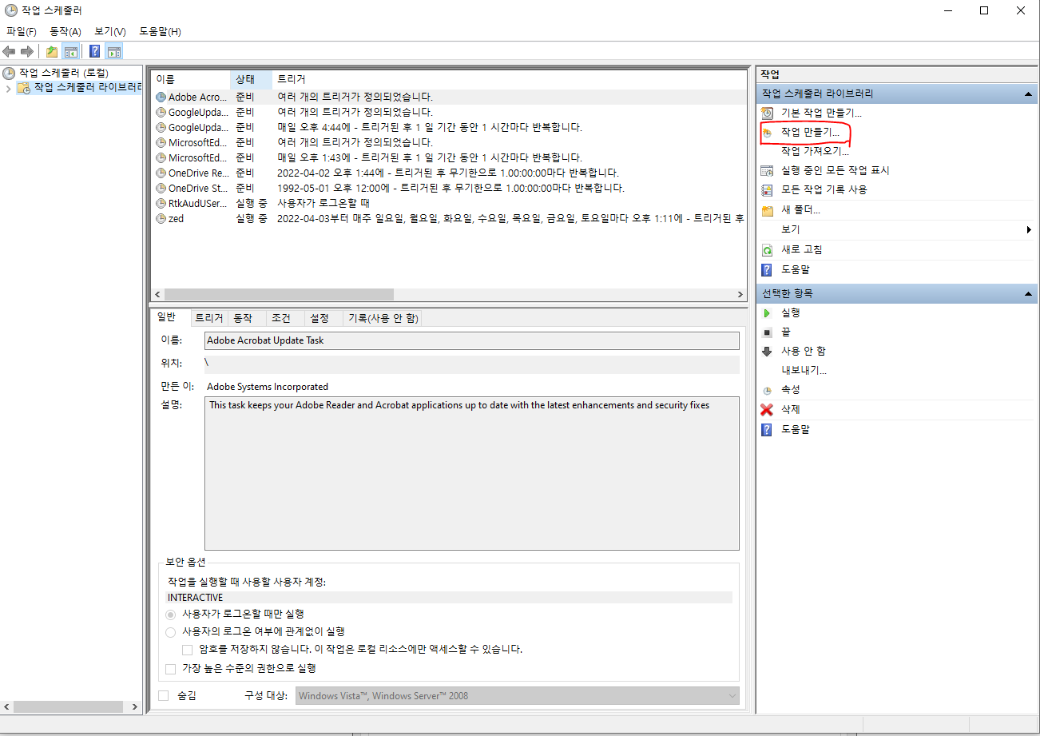Click the Help icon in 선택한 항목 section

click(768, 429)
